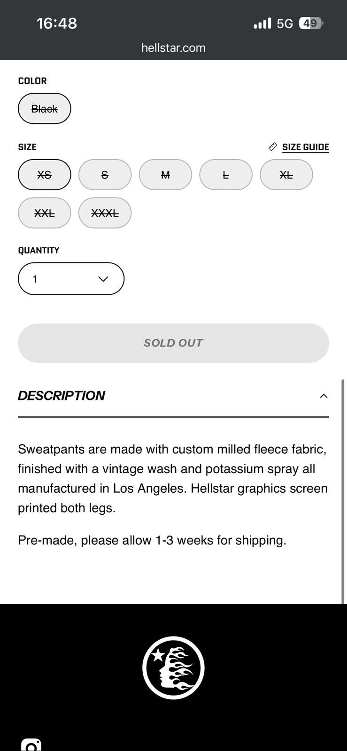Tap the cellular signal bars icon
The height and width of the screenshot is (751, 347).
(x=262, y=23)
